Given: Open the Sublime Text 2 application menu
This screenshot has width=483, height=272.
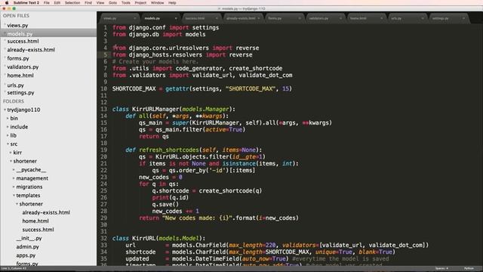Looking at the screenshot, I should [26, 2].
